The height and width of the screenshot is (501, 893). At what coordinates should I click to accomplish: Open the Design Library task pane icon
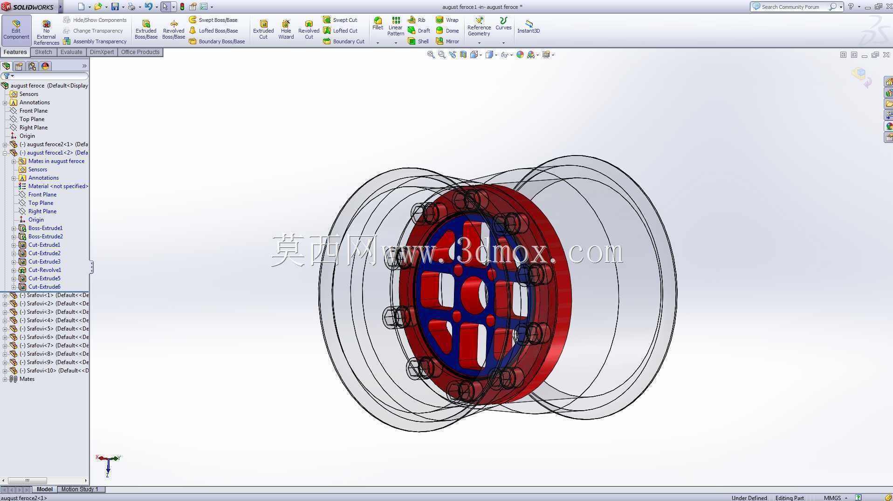(889, 93)
